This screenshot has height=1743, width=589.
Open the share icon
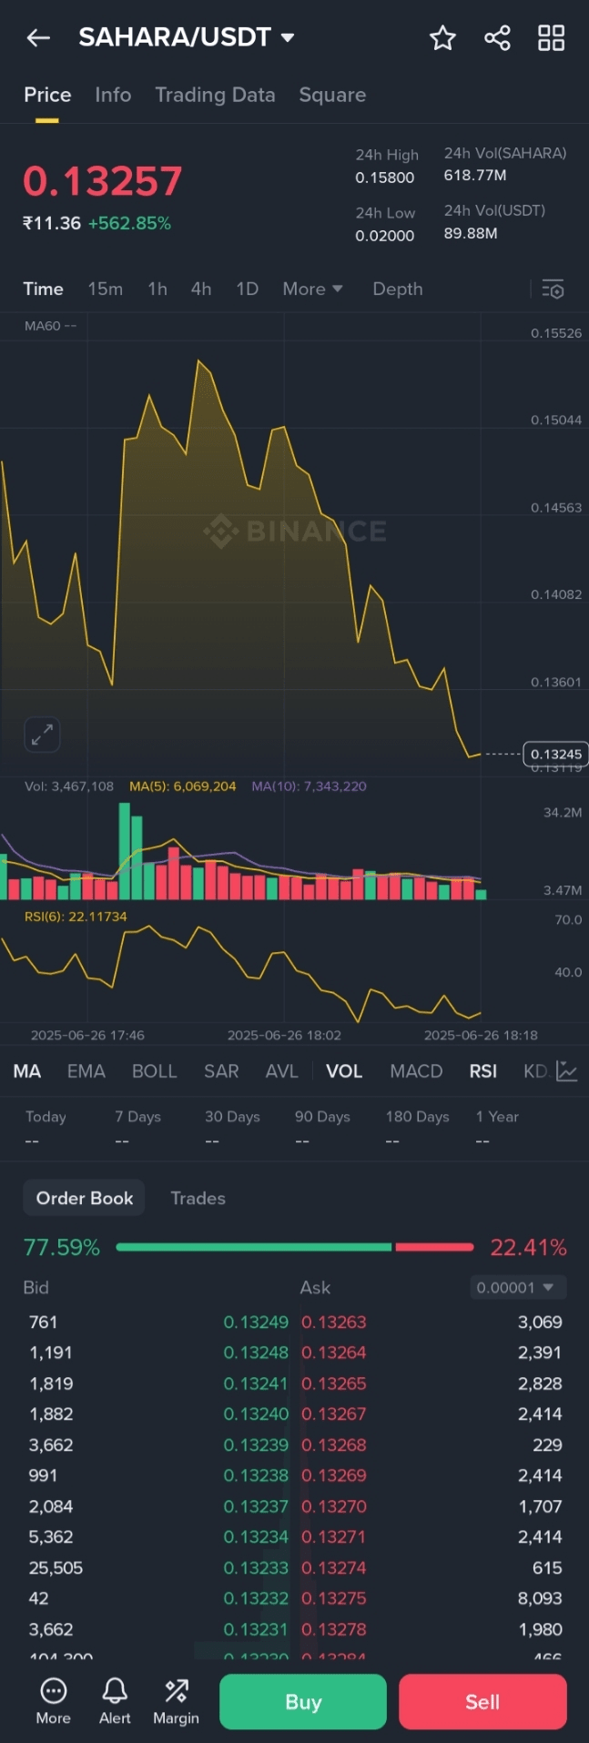[x=497, y=37]
